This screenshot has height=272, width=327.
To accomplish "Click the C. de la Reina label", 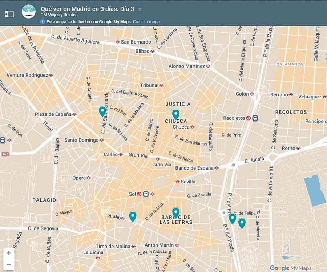I will (x=181, y=157).
